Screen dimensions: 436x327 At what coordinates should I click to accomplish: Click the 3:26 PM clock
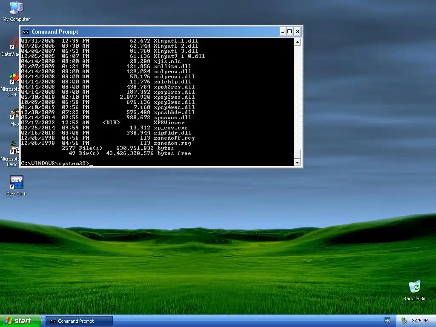pyautogui.click(x=420, y=321)
